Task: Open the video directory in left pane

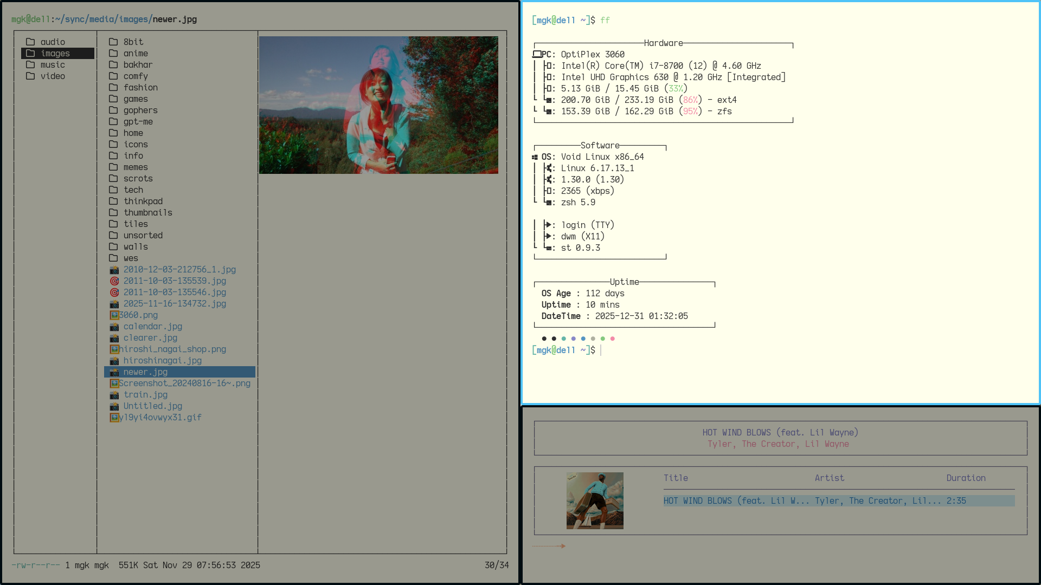Action: [53, 76]
